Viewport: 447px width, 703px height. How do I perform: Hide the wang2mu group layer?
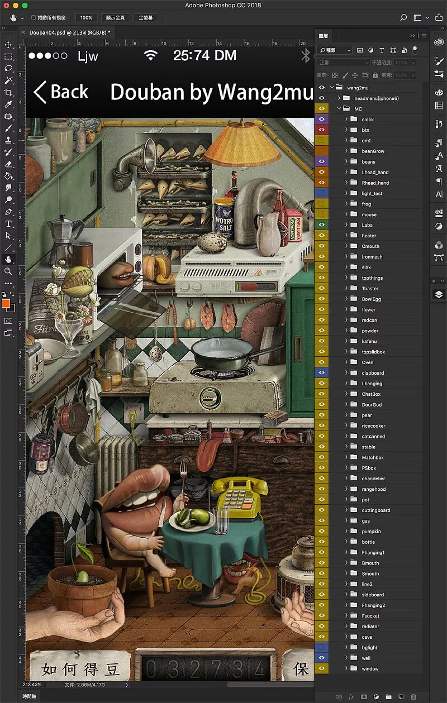click(x=321, y=88)
